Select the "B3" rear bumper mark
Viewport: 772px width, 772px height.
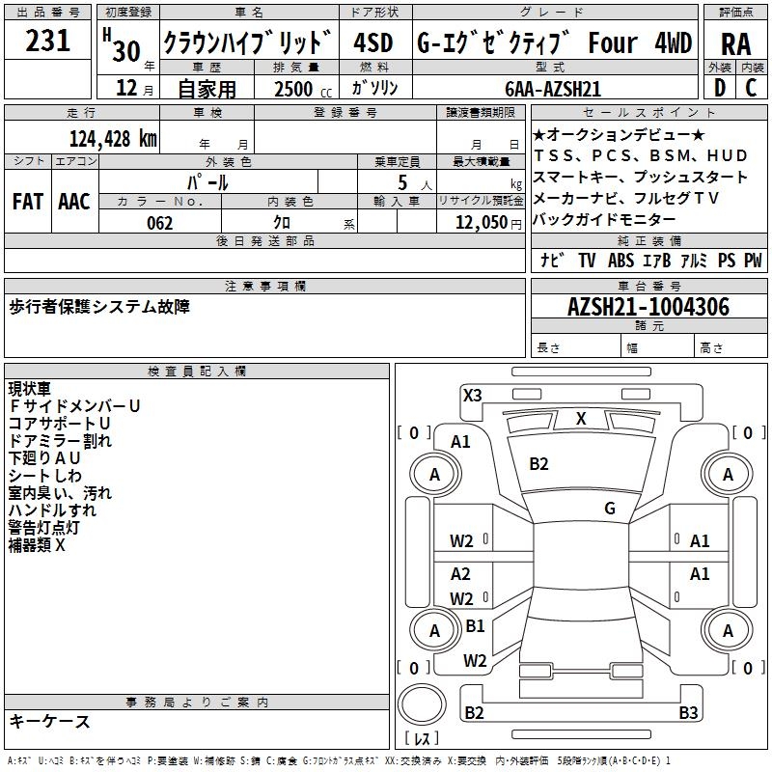click(x=688, y=712)
